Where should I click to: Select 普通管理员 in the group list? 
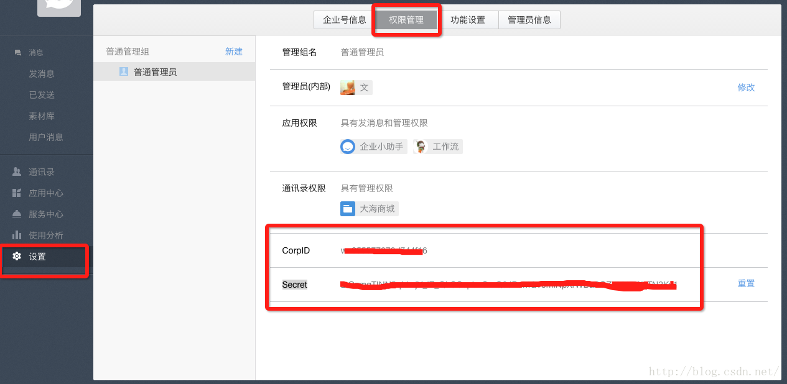(x=155, y=72)
